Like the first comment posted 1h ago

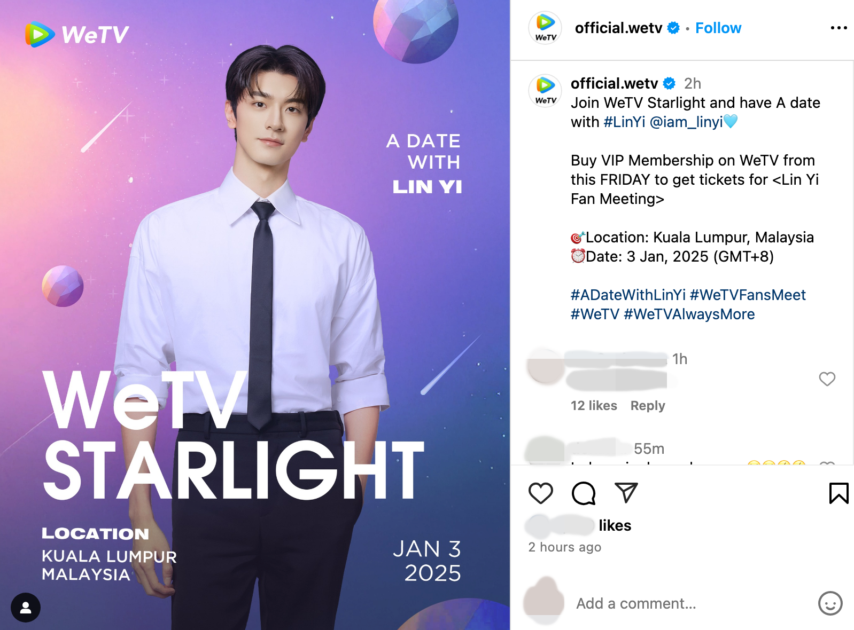pos(827,379)
